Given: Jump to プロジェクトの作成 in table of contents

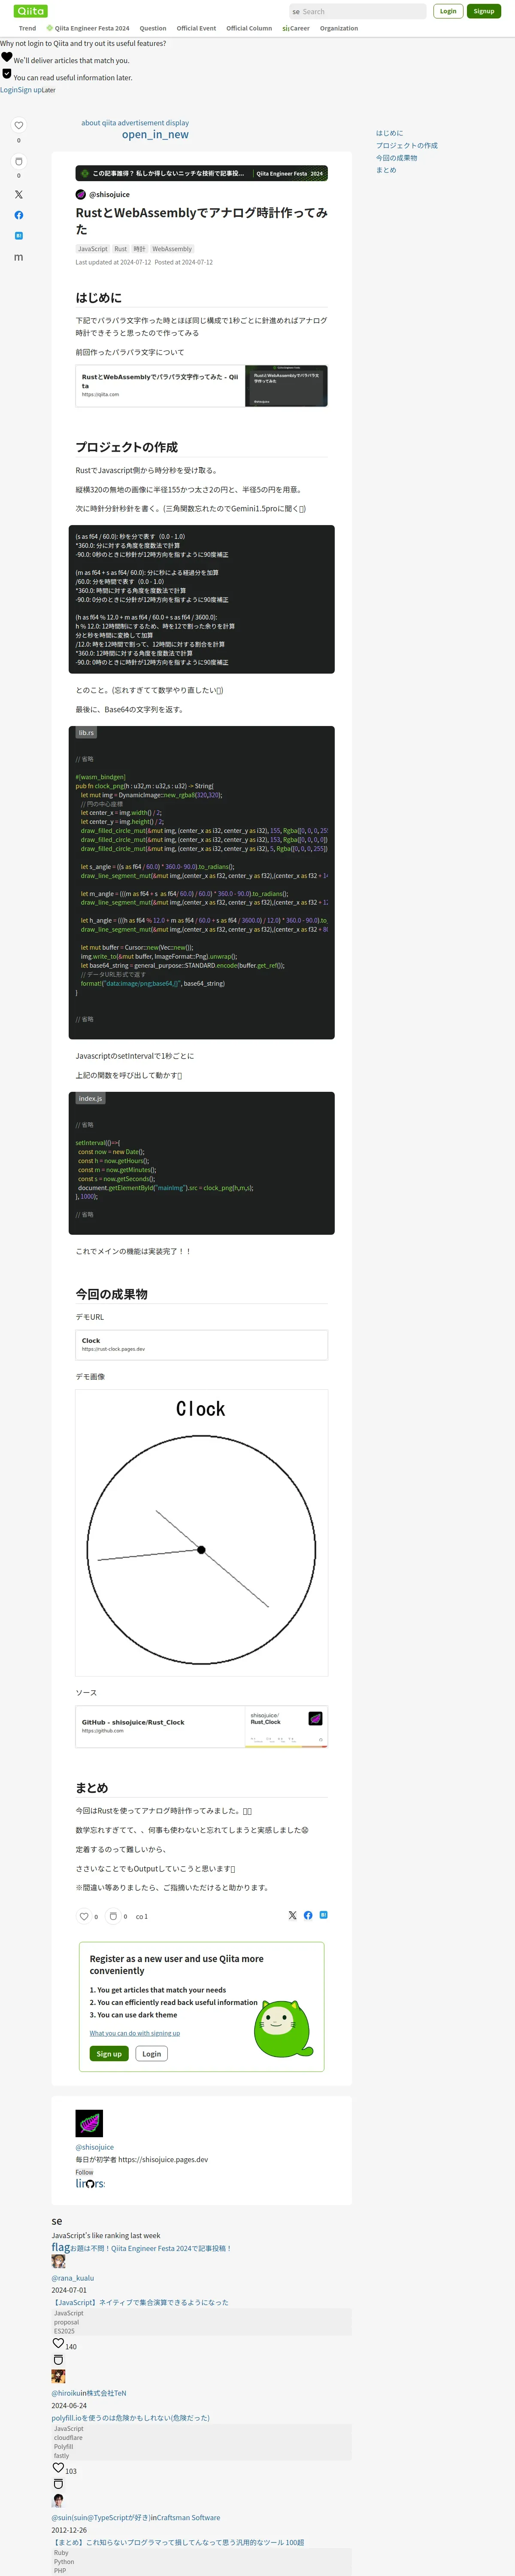Looking at the screenshot, I should click(407, 145).
